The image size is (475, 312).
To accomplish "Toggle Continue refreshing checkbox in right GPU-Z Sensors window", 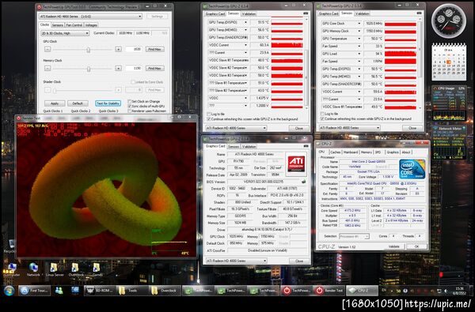I will pyautogui.click(x=322, y=118).
